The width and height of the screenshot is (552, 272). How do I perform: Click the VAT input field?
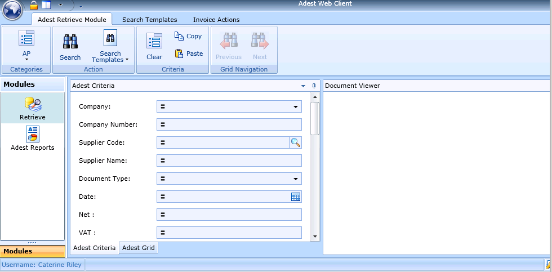point(229,233)
